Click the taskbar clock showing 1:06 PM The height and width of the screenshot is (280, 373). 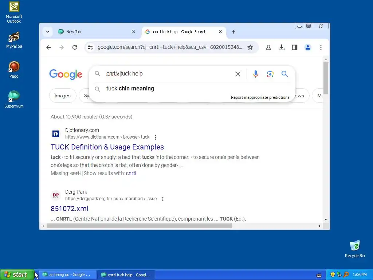click(x=360, y=275)
